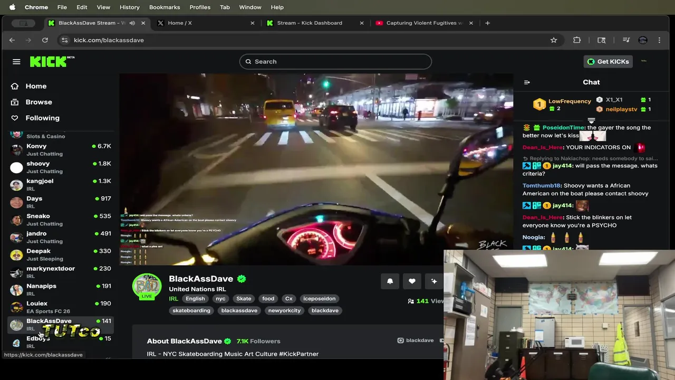Open a new Chrome tab
Viewport: 675px width, 380px height.
coord(487,23)
